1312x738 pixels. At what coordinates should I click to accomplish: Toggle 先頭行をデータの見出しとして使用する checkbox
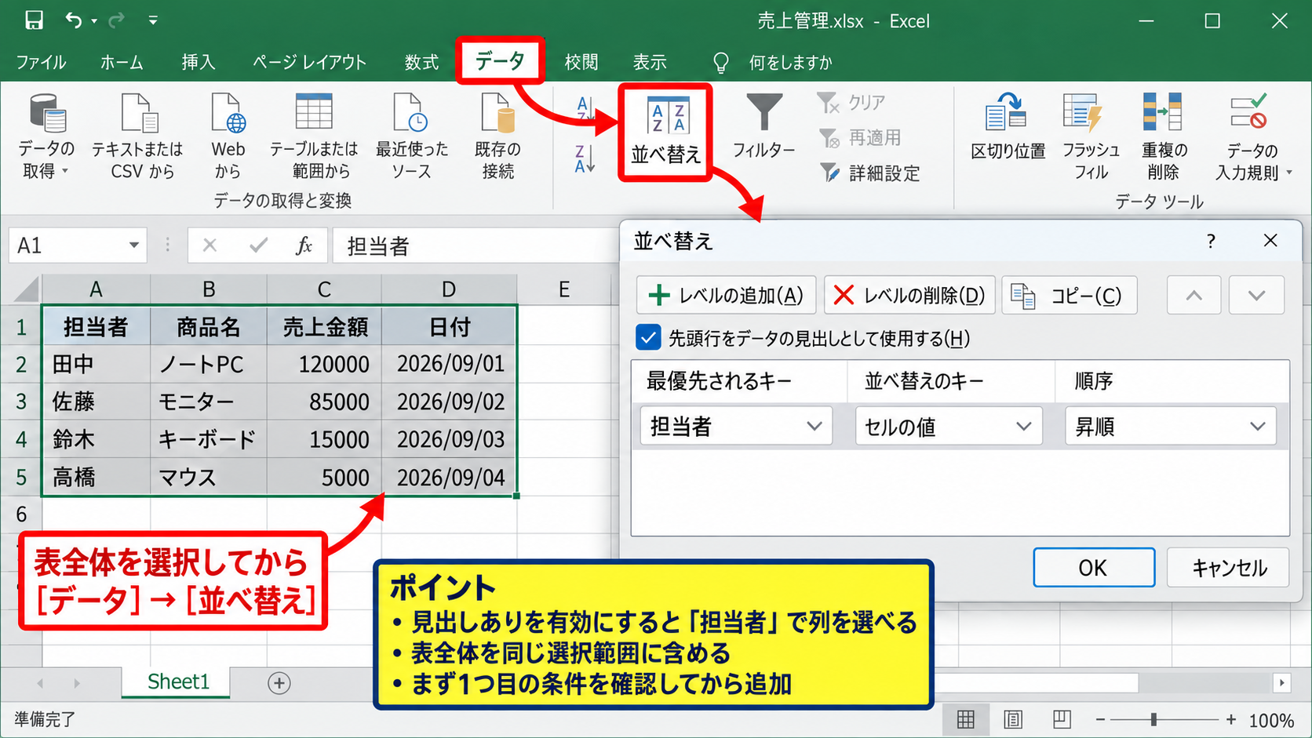pyautogui.click(x=648, y=338)
